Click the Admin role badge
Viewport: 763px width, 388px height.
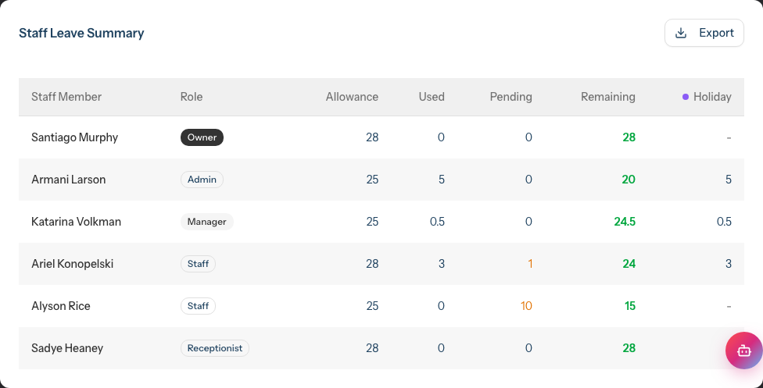(x=202, y=180)
